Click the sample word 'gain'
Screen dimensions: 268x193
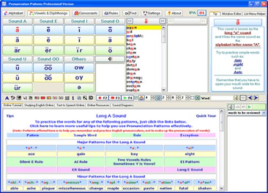pos(81,154)
